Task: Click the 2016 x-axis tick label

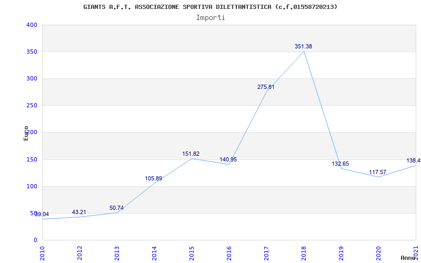Action: 229,252
